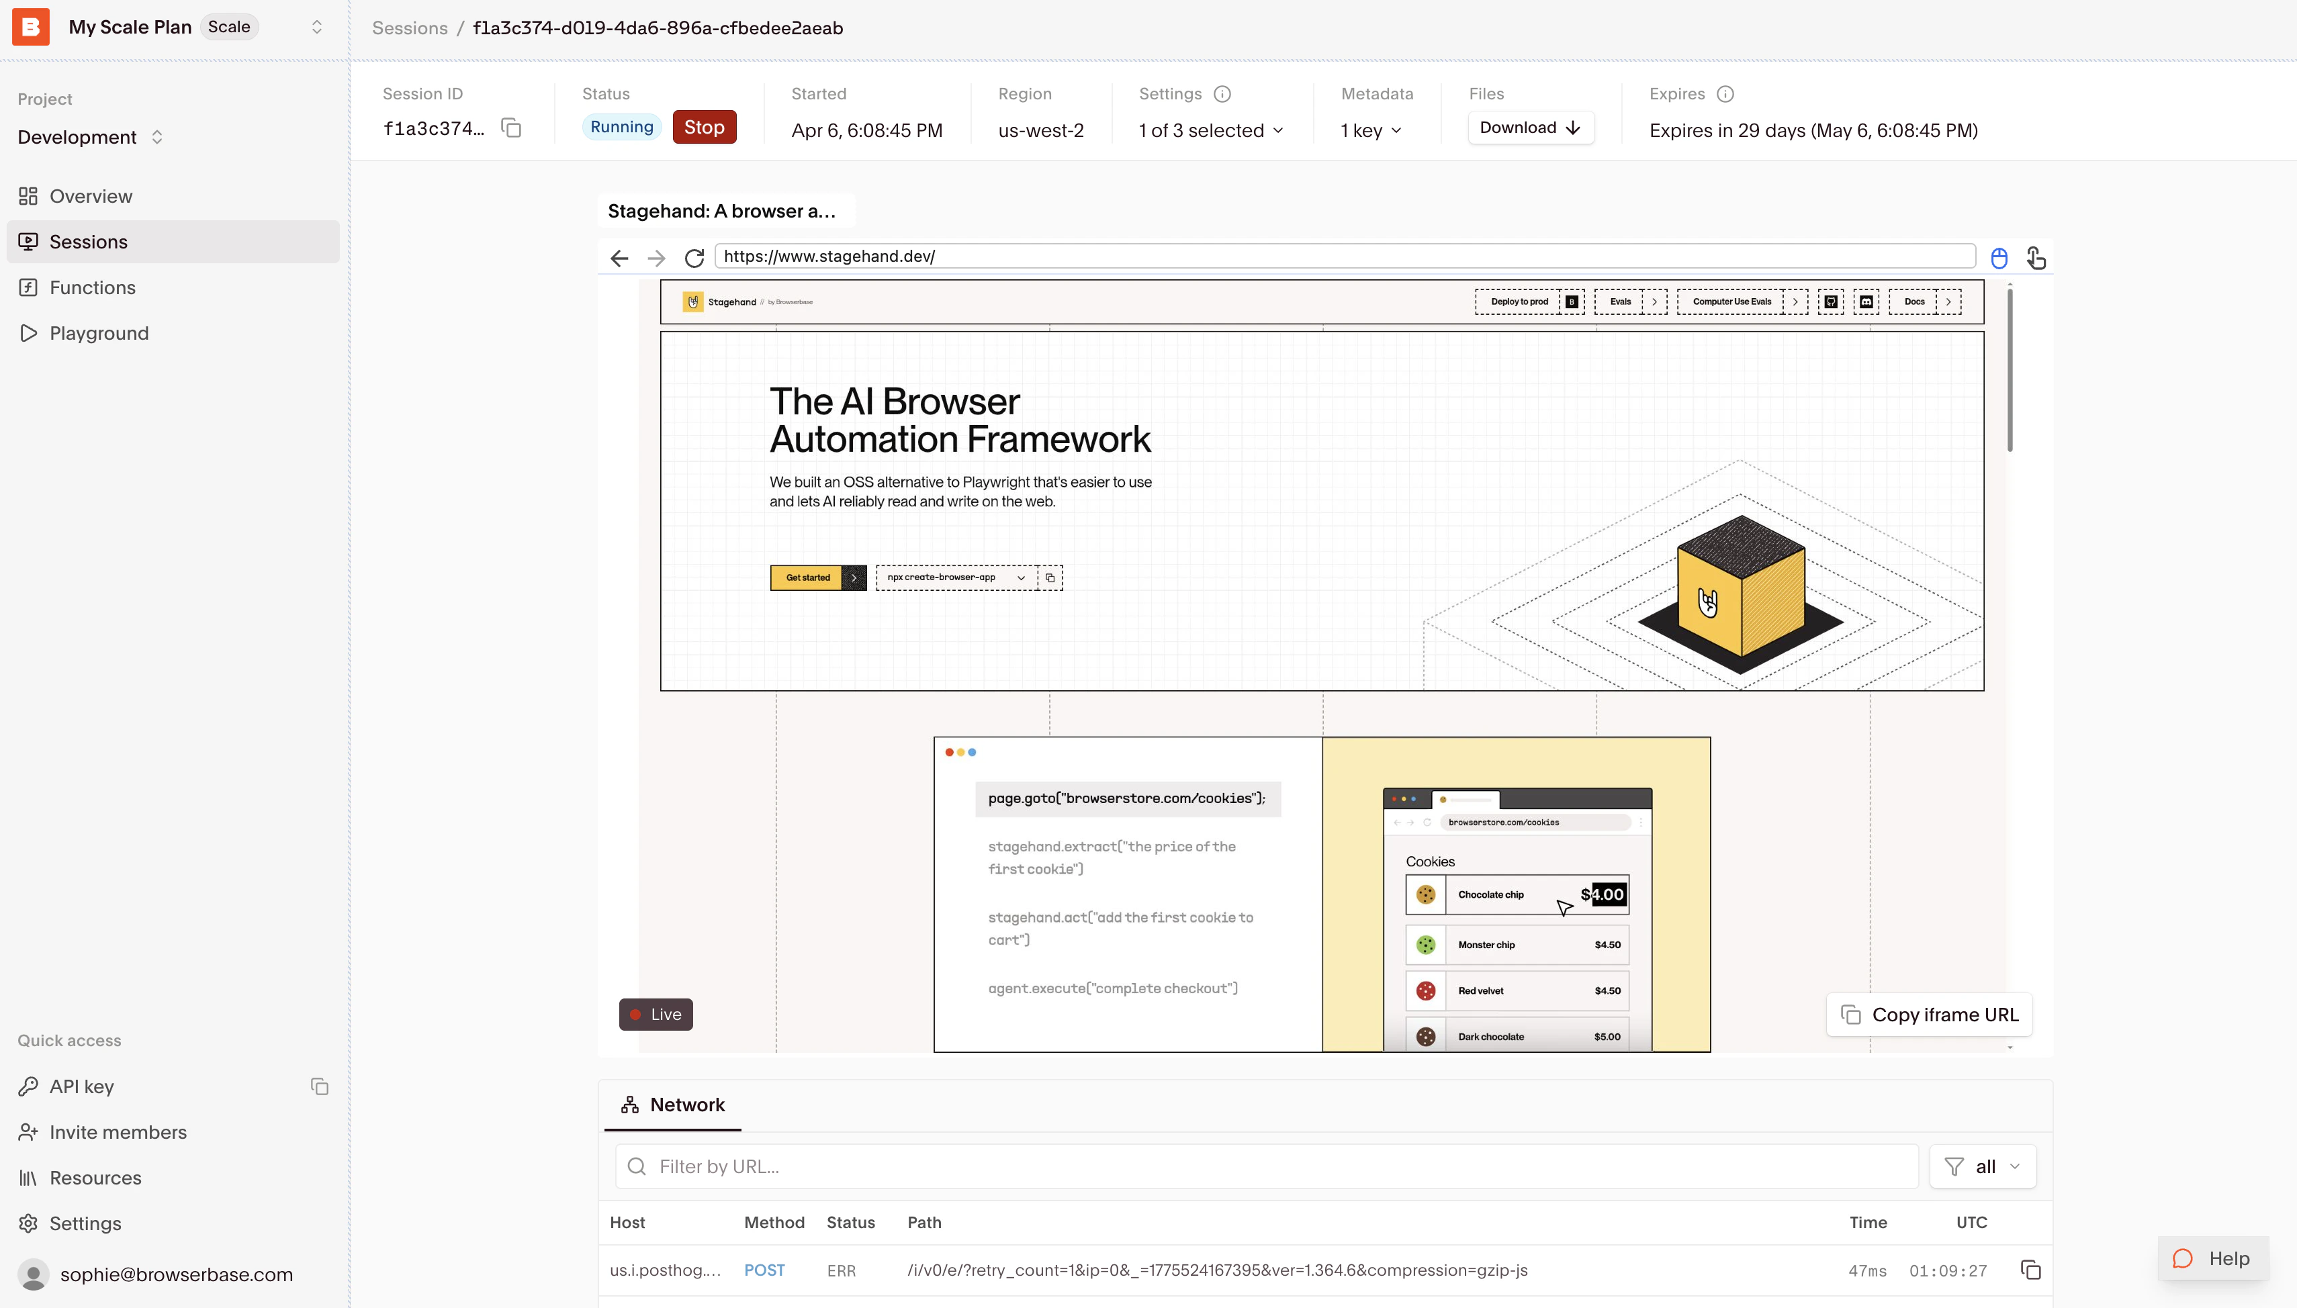The width and height of the screenshot is (2297, 1308).
Task: Click the Copy iframe URL button
Action: click(x=1929, y=1015)
